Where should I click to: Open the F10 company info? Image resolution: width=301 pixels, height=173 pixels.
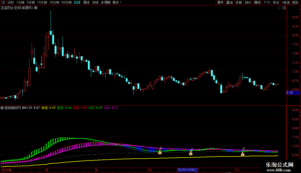(267, 2)
